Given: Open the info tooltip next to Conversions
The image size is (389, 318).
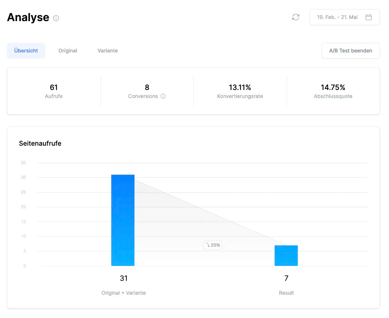Looking at the screenshot, I should [x=163, y=97].
